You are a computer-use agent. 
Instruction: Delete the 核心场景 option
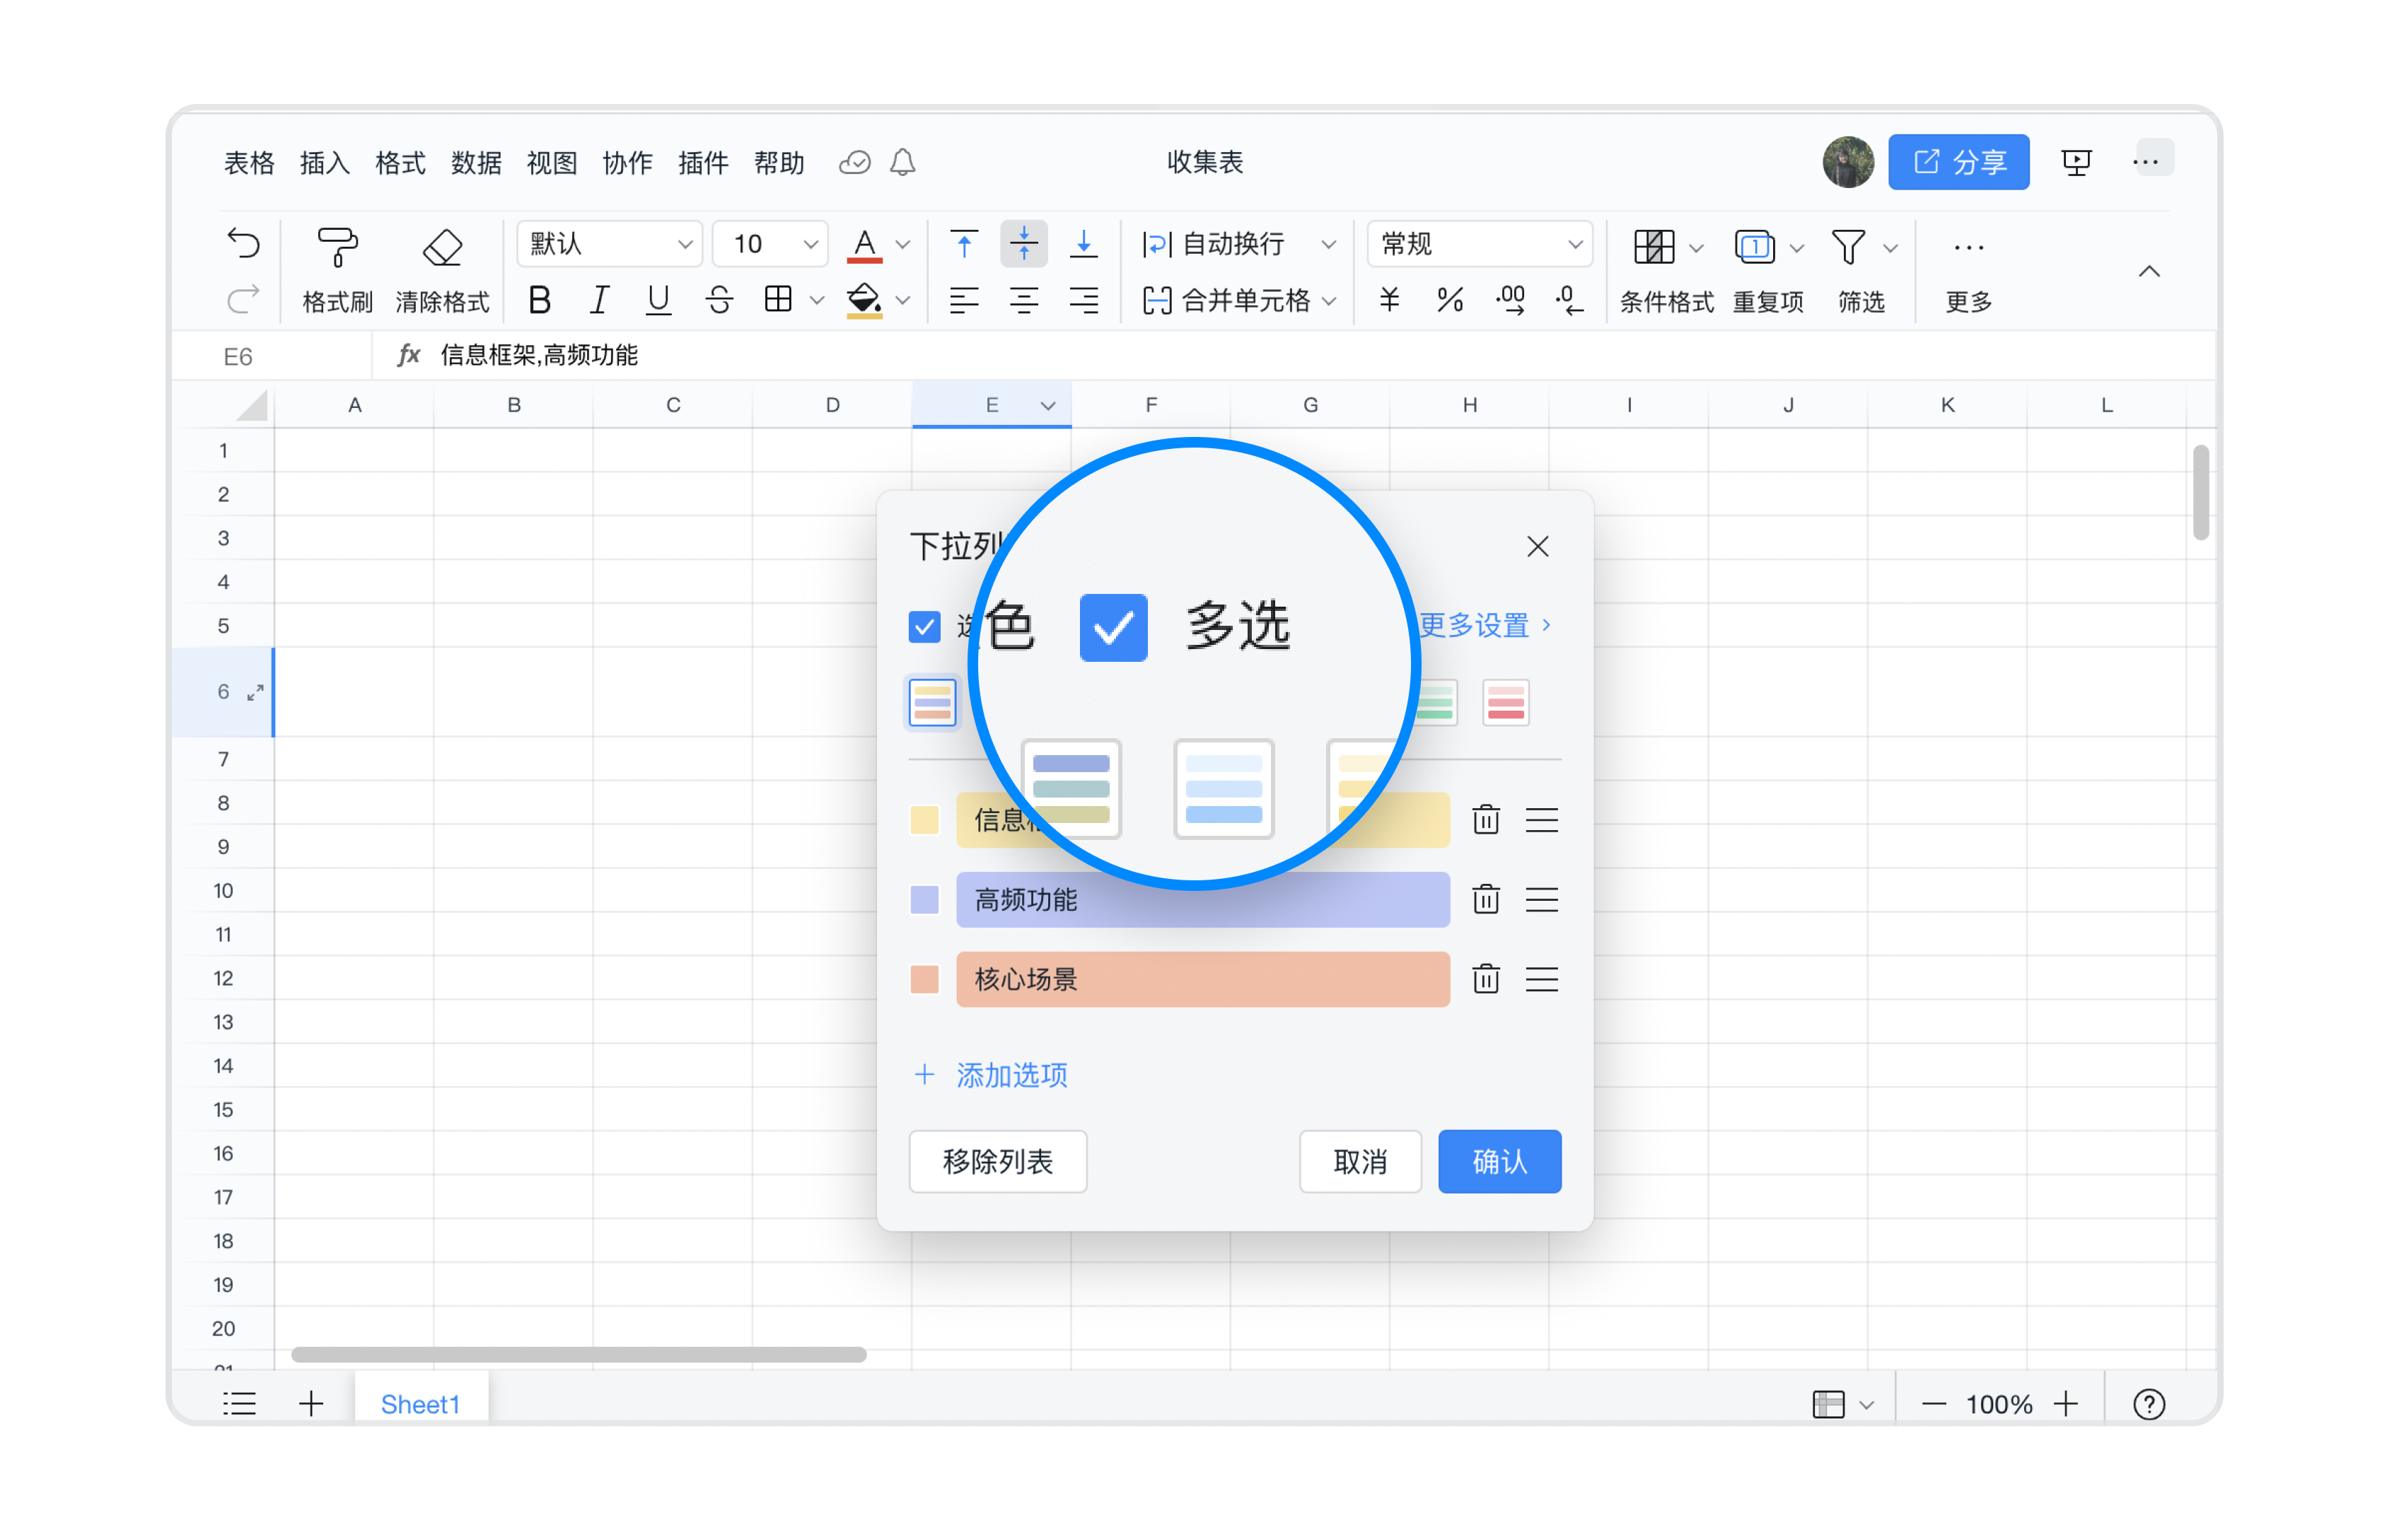[x=1486, y=978]
